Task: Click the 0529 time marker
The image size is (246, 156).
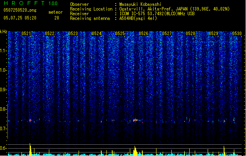Action: (x=214, y=34)
